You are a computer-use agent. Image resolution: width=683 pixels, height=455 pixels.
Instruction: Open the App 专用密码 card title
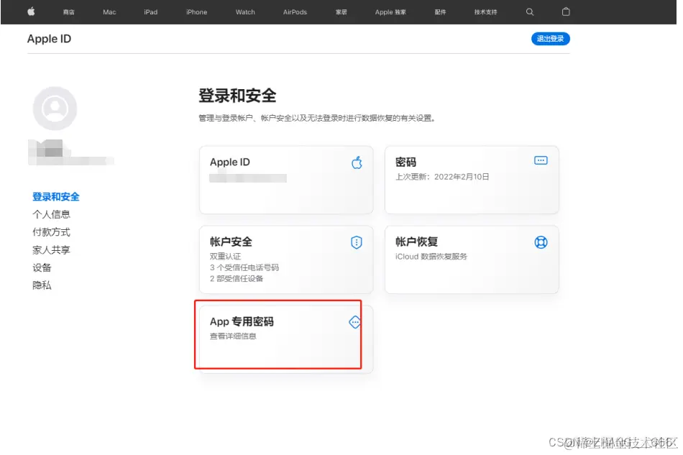click(242, 322)
